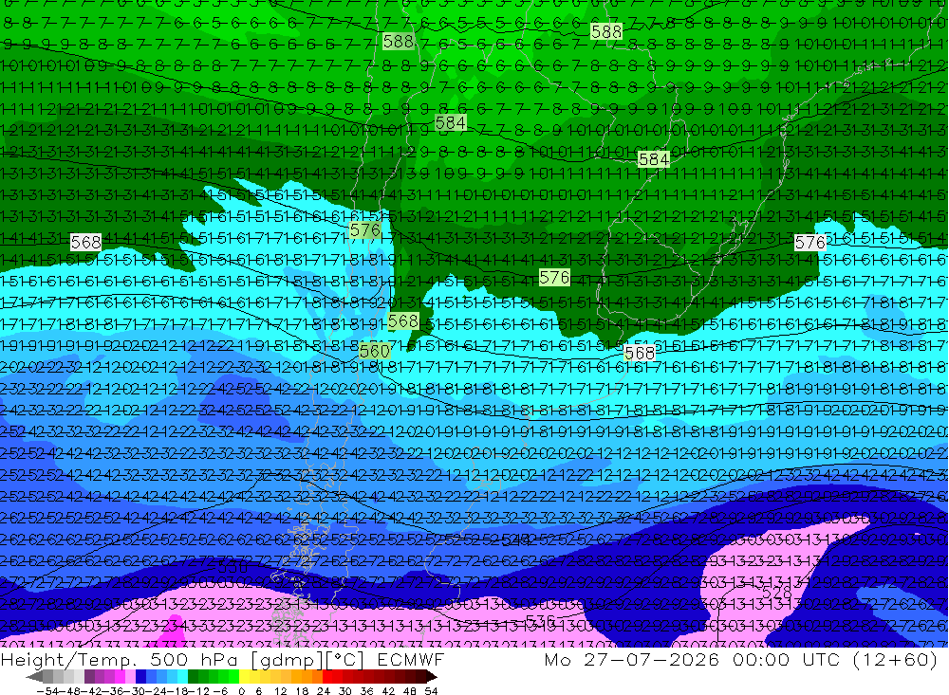Click the bright yellow swatch above legend 0

point(244,677)
